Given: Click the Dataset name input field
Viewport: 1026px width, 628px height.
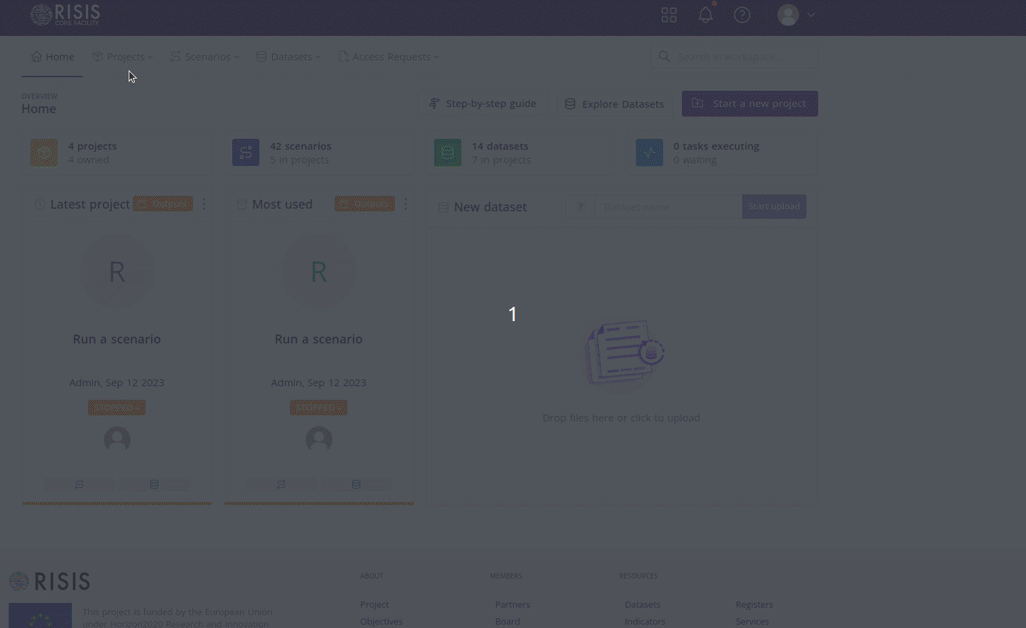Looking at the screenshot, I should [x=668, y=206].
